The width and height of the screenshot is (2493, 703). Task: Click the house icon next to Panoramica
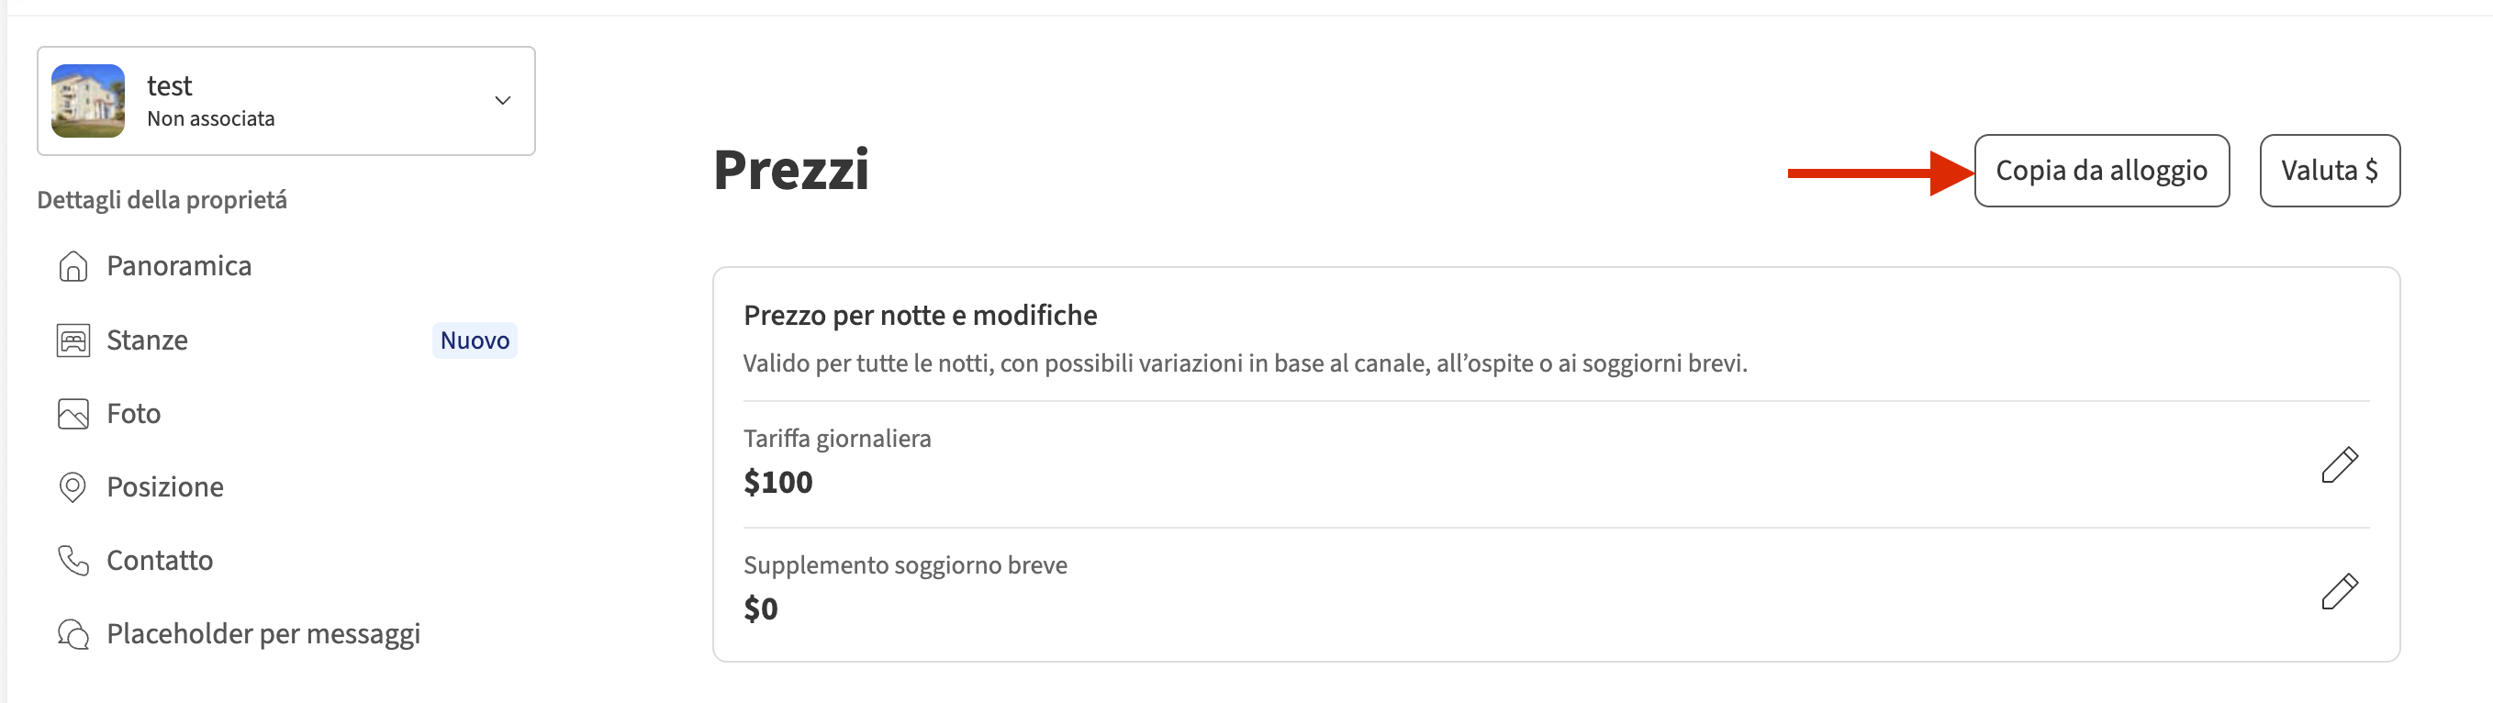(73, 266)
